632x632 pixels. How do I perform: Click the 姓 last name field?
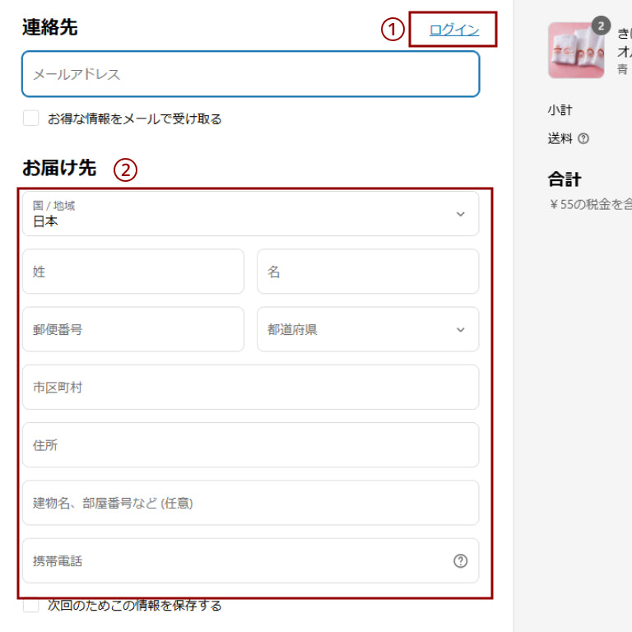click(133, 272)
